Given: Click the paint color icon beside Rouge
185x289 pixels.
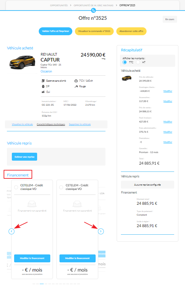Looking at the screenshot, I should tap(76, 86).
